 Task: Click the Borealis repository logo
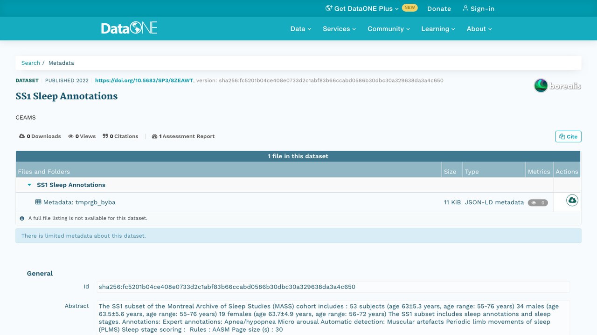pyautogui.click(x=557, y=86)
